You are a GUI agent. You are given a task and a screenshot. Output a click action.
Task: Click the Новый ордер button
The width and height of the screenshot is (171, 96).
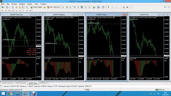[x=36, y=7]
